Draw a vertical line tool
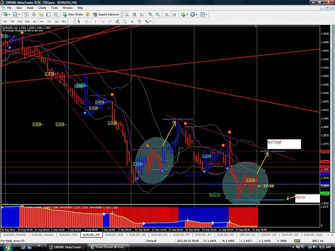Screen dimensions: 335x251 (95, 21)
